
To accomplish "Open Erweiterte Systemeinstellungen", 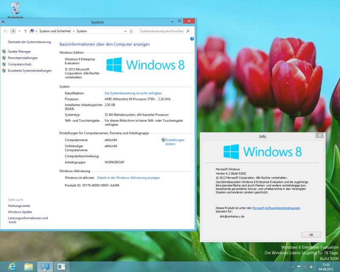I will pyautogui.click(x=30, y=71).
